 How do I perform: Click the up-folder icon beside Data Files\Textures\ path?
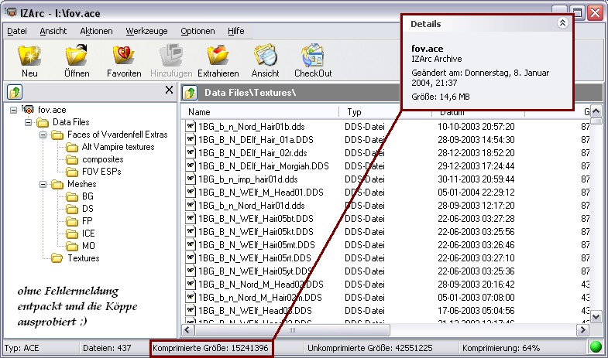point(190,94)
